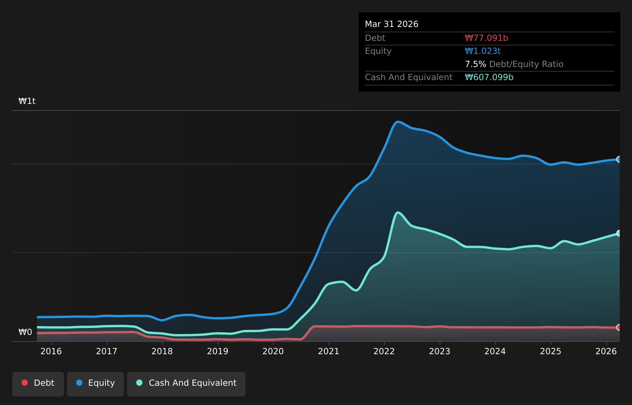This screenshot has height=405, width=632.
Task: Click the ₩0 y-axis label
Action: (x=25, y=332)
